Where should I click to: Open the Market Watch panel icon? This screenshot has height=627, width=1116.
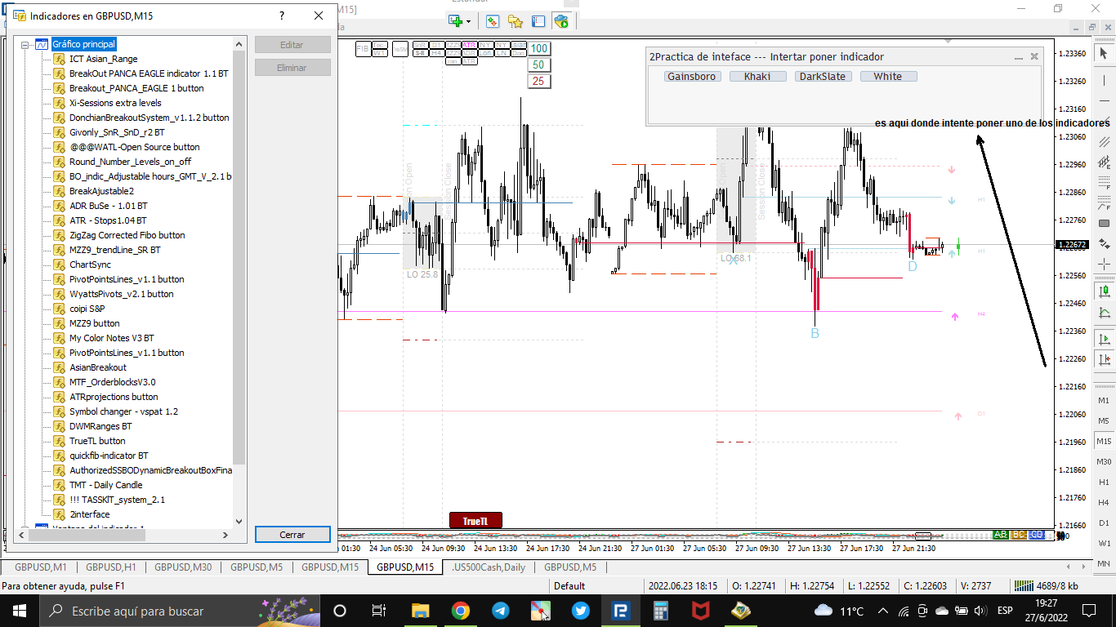point(493,21)
